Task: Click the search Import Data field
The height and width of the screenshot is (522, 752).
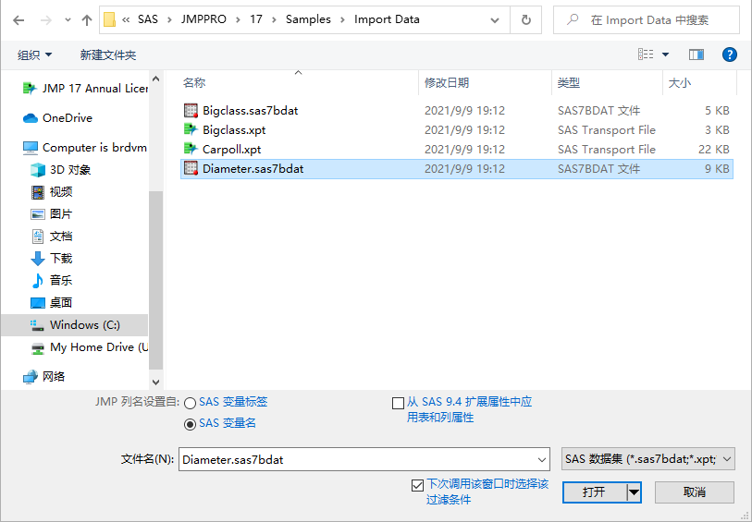Action: click(646, 20)
